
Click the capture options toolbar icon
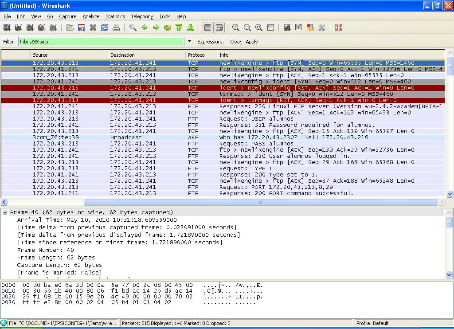pos(19,27)
